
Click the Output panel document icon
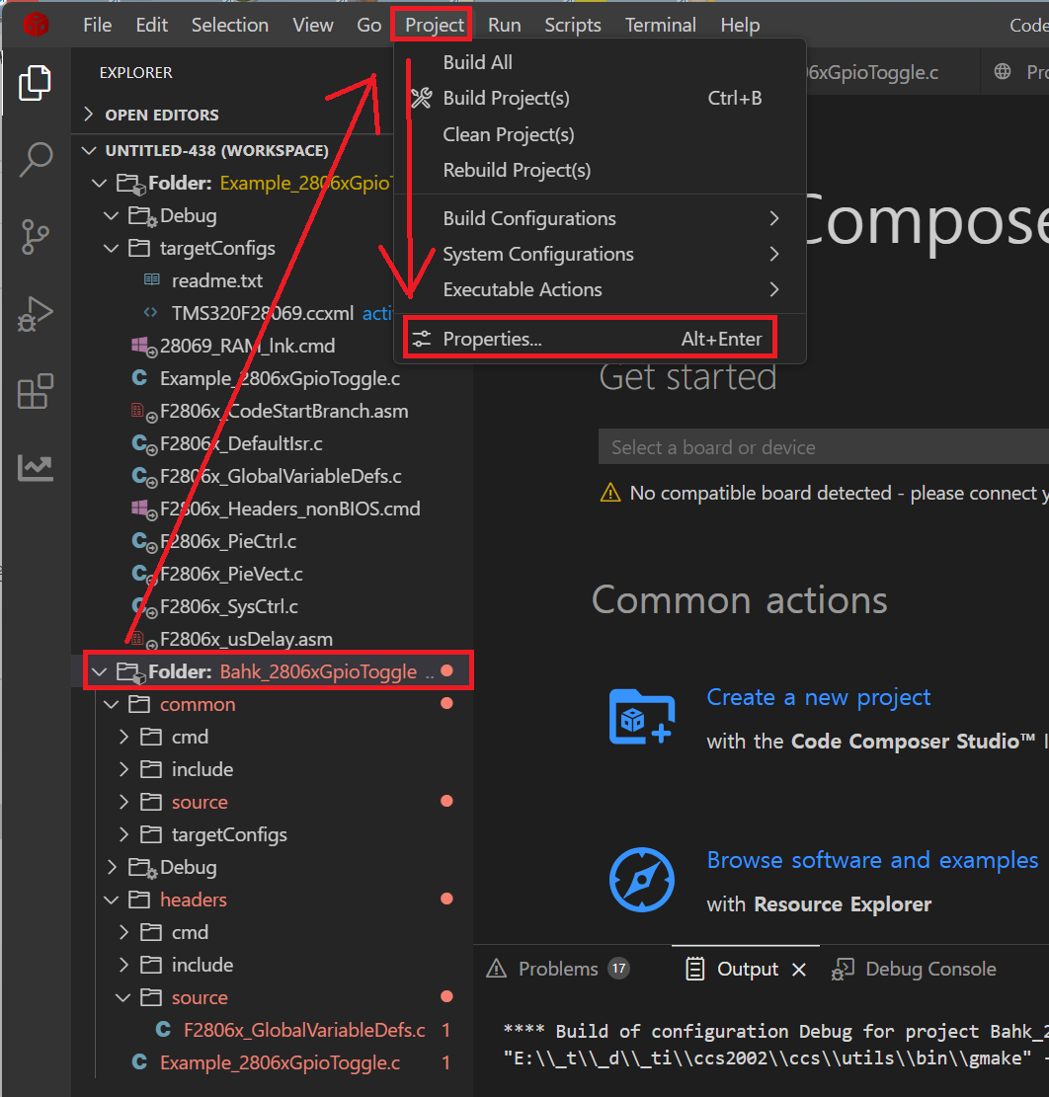(x=695, y=969)
